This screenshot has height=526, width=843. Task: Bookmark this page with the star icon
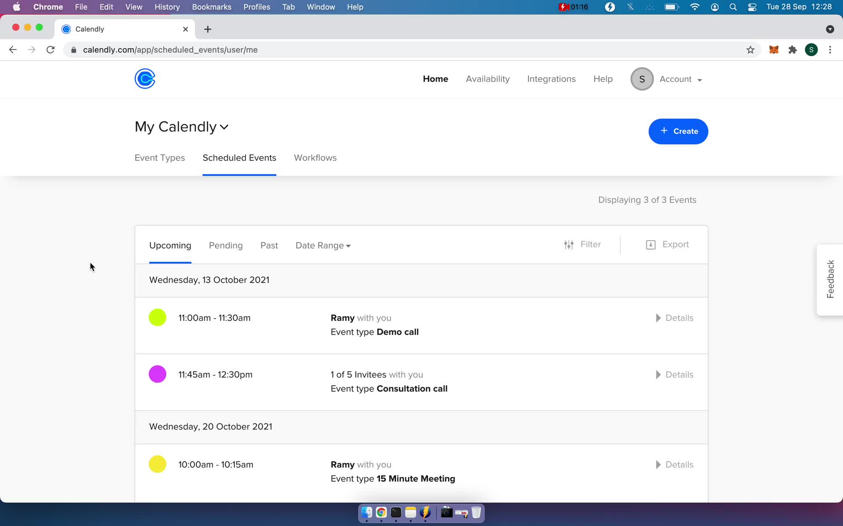[x=750, y=50]
